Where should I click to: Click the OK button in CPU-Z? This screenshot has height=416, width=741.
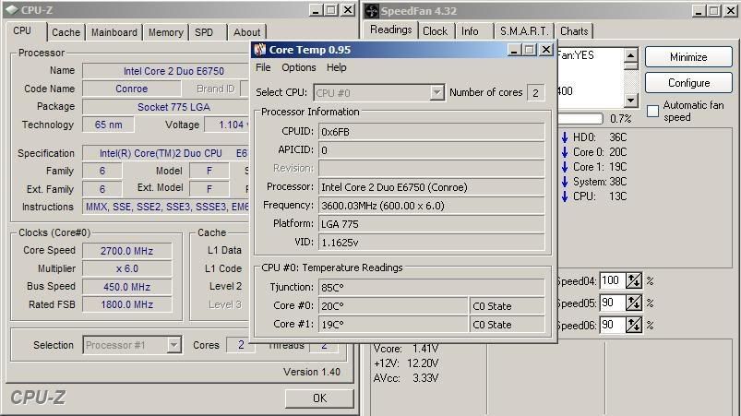pos(319,398)
